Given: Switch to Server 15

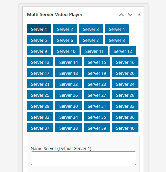Looking at the screenshot, I should [97, 62].
